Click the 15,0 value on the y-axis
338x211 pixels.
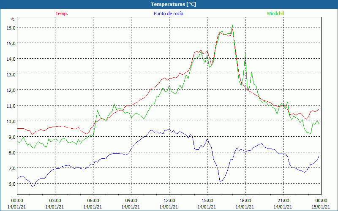(11, 43)
